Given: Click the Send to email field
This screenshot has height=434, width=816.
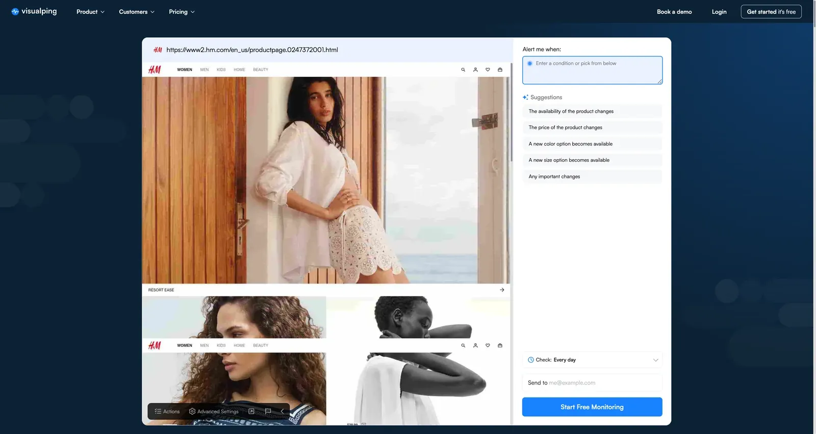Looking at the screenshot, I should [x=592, y=383].
